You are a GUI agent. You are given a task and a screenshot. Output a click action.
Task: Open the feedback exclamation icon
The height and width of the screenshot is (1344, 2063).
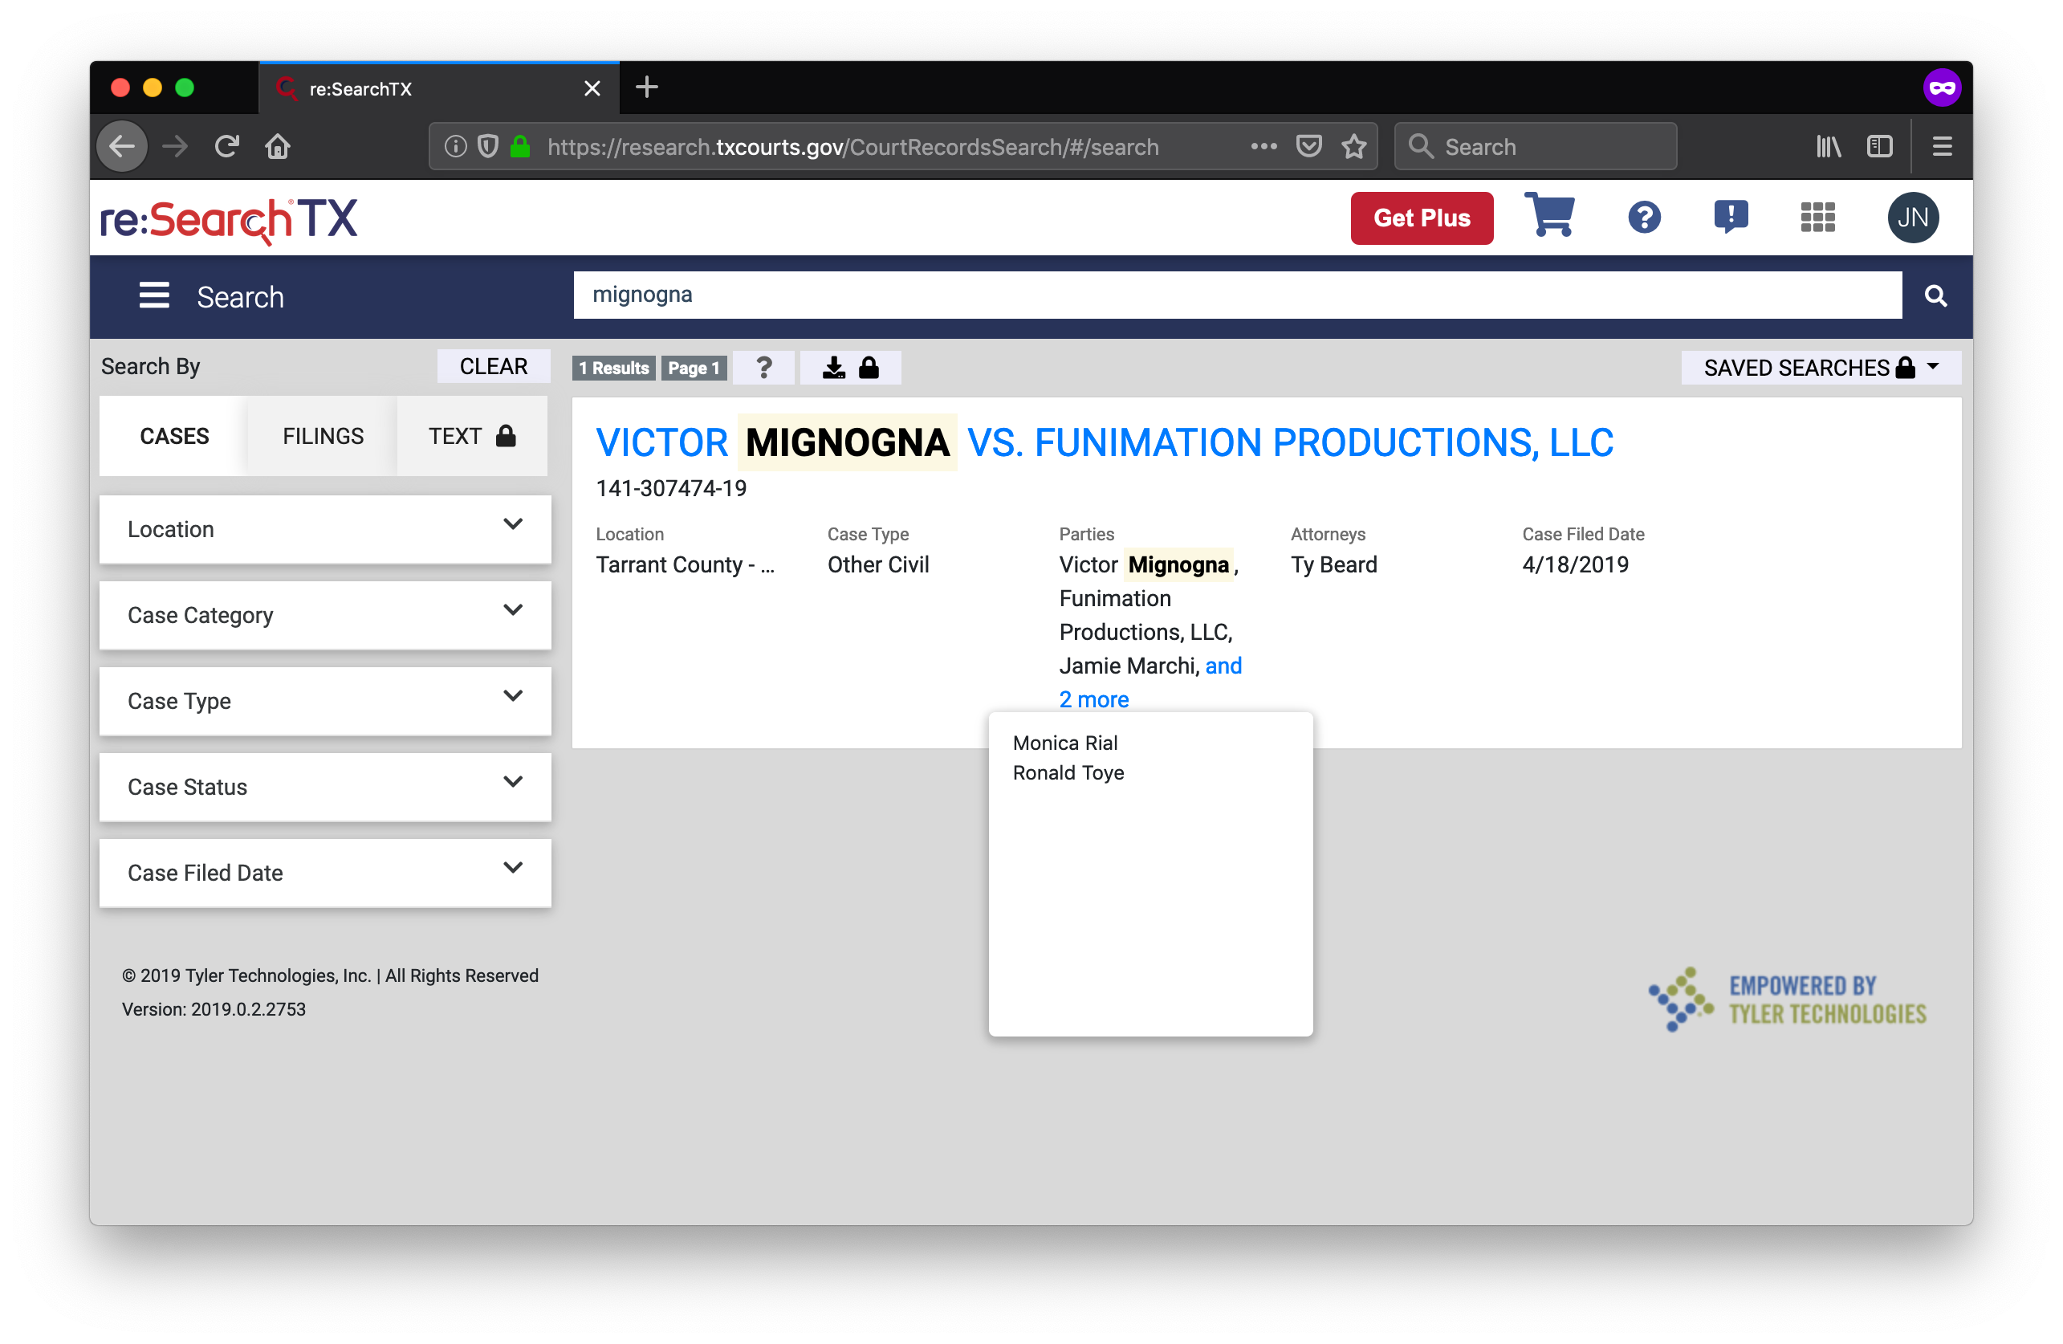1731,217
